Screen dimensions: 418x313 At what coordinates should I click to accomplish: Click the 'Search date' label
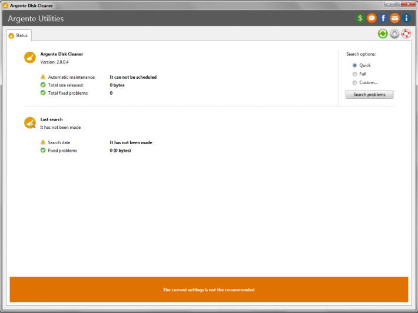coord(59,142)
